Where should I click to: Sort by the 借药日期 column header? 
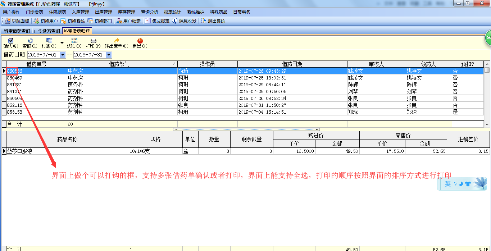(x=292, y=64)
